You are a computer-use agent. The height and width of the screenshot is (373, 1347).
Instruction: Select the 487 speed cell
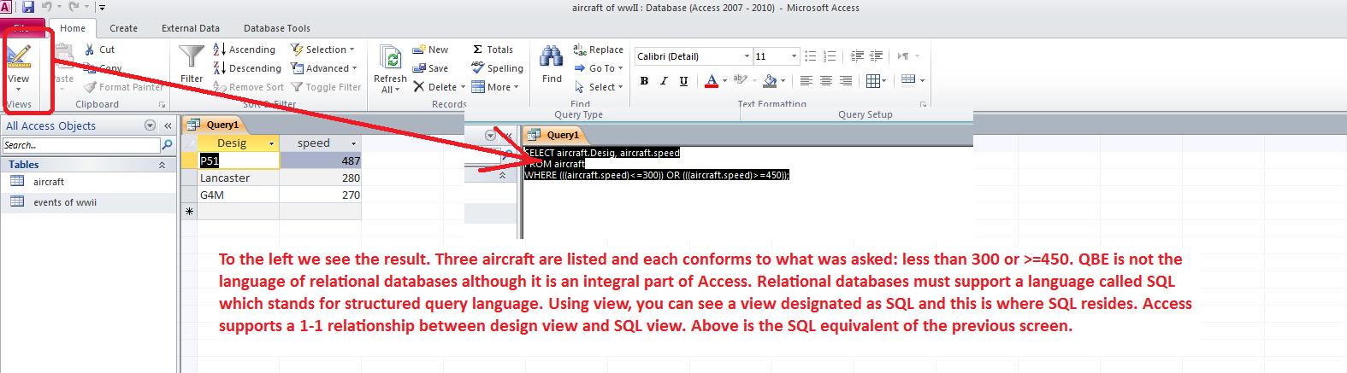(x=321, y=160)
